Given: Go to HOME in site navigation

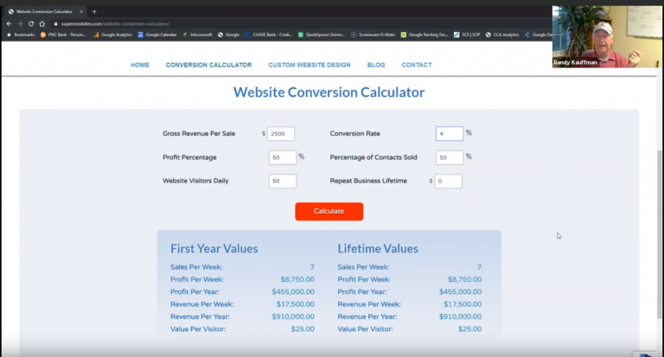Looking at the screenshot, I should [x=140, y=65].
